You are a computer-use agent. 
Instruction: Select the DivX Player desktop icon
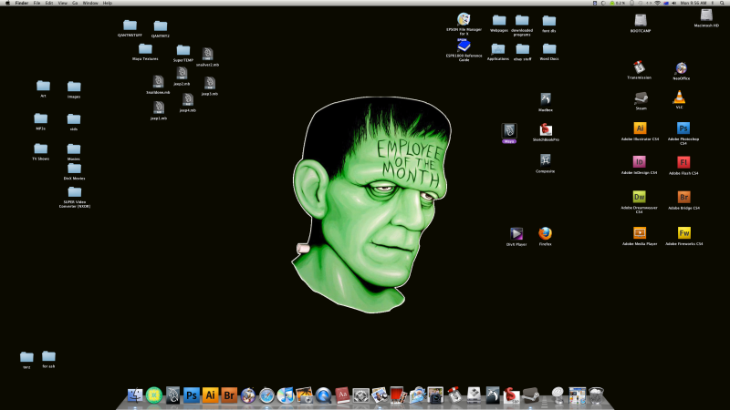point(516,233)
